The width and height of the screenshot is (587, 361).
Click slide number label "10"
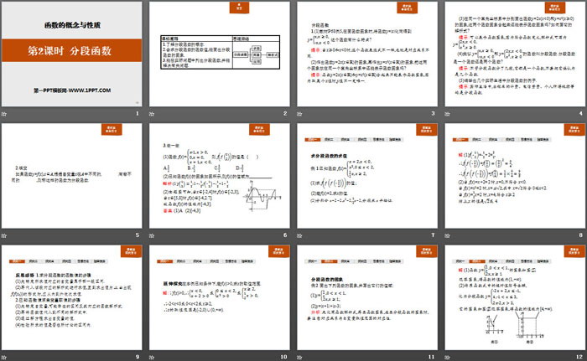[283, 357]
